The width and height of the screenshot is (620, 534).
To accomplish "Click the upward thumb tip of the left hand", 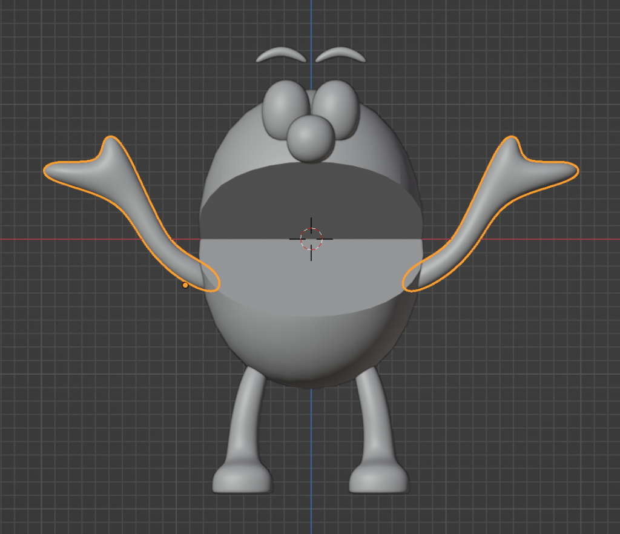I will [111, 143].
